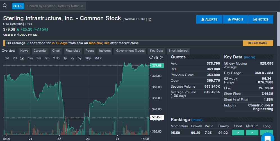Expand Rankings with the more link

[197, 120]
